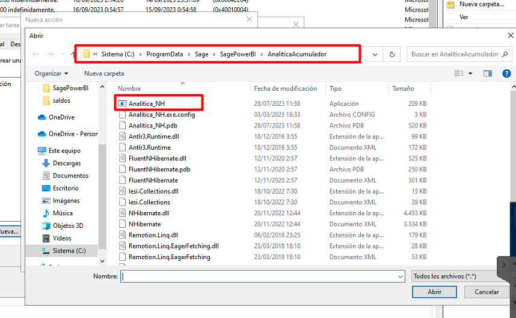The height and width of the screenshot is (318, 516).
Task: Open the view options dropdown arrow
Action: pos(470,73)
